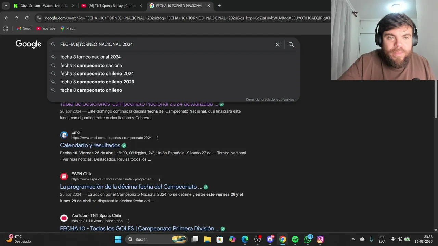Open Task View on taskbar

click(x=195, y=239)
